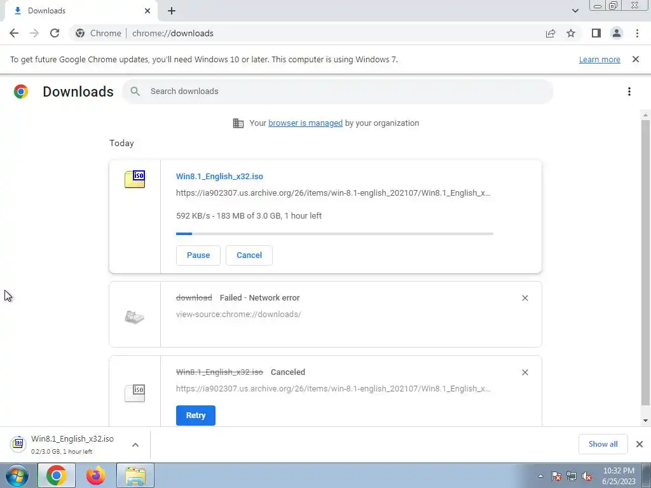The image size is (651, 488).
Task: Reload the downloads page
Action: [x=55, y=33]
